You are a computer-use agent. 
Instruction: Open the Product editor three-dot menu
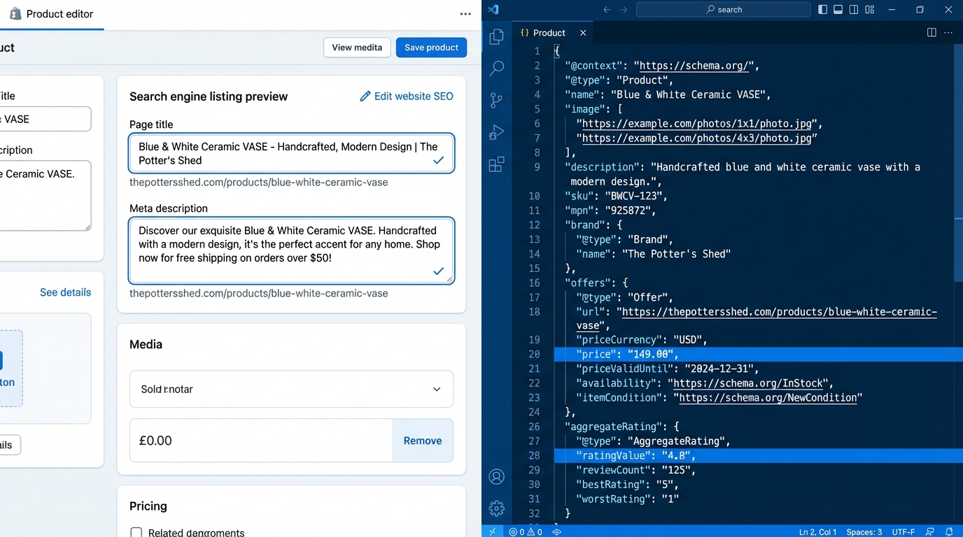click(465, 14)
